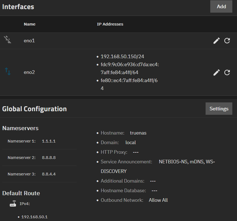Reset the eno1 interface configuration
237x221 pixels.
(x=227, y=41)
